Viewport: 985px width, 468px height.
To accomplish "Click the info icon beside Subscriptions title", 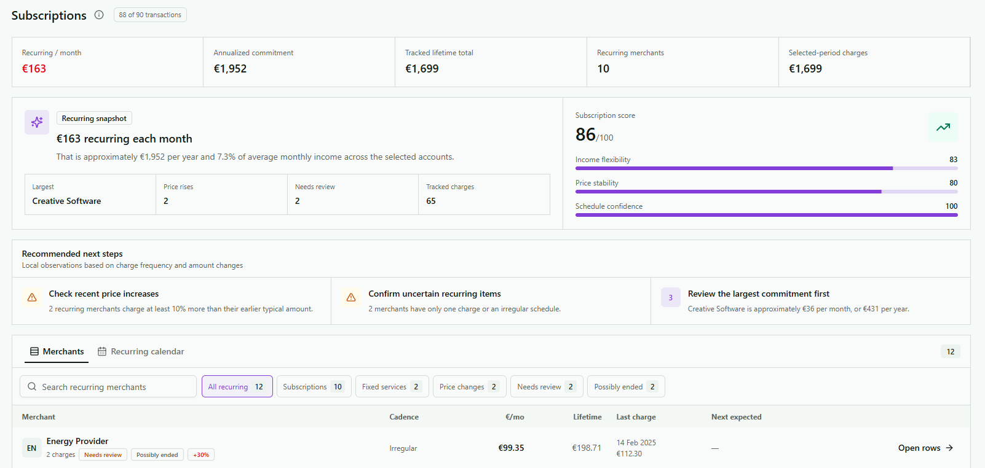I will [x=99, y=15].
